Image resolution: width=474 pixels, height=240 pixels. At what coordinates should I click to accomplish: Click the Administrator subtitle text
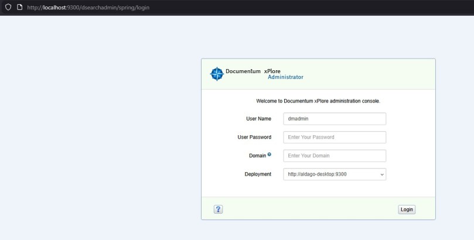click(x=285, y=77)
